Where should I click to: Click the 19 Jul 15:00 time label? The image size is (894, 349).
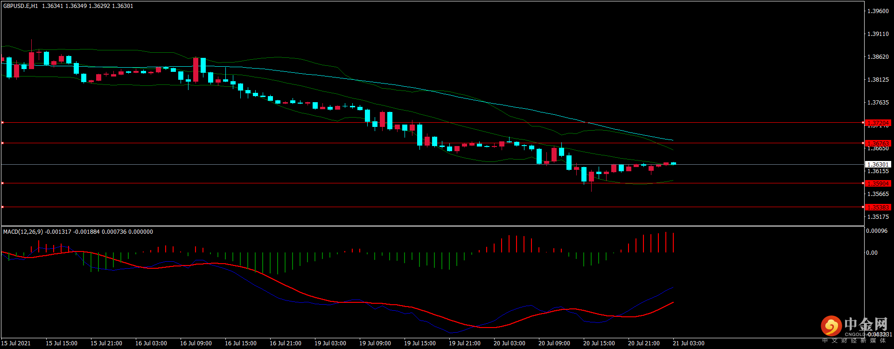pyautogui.click(x=420, y=343)
